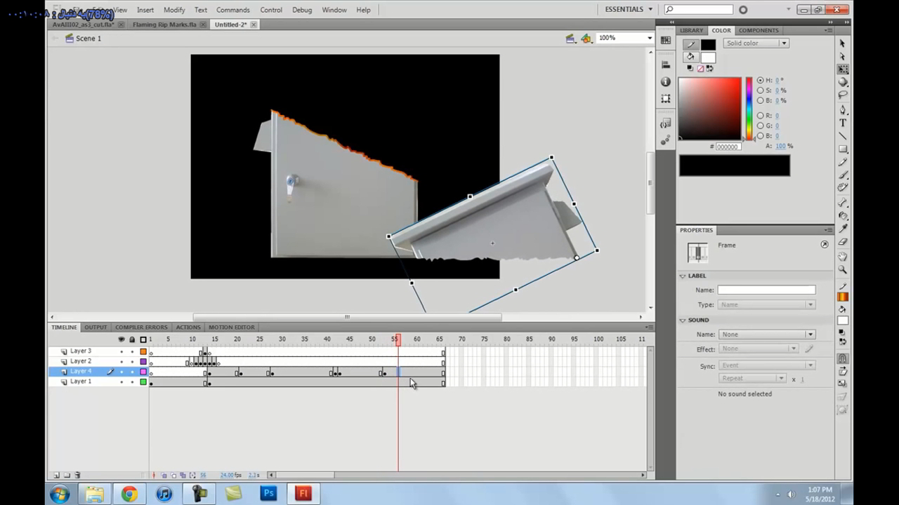Select the Rectangle tool
Image resolution: width=899 pixels, height=505 pixels.
tap(843, 149)
